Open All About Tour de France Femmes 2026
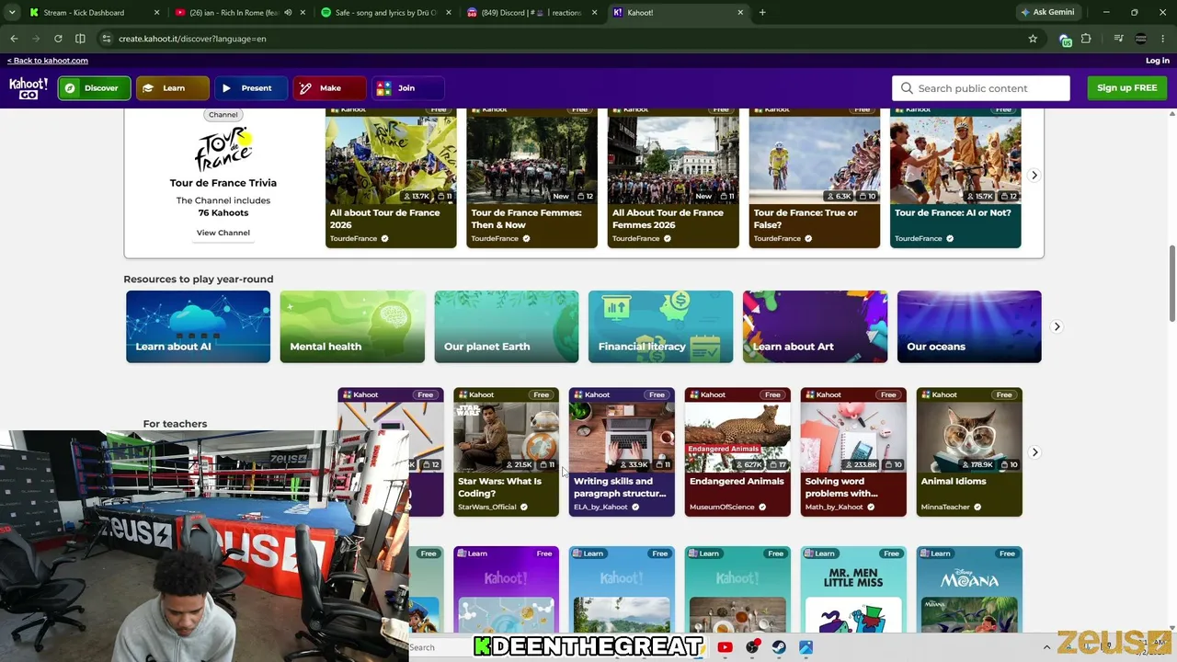This screenshot has width=1177, height=662. 673,178
